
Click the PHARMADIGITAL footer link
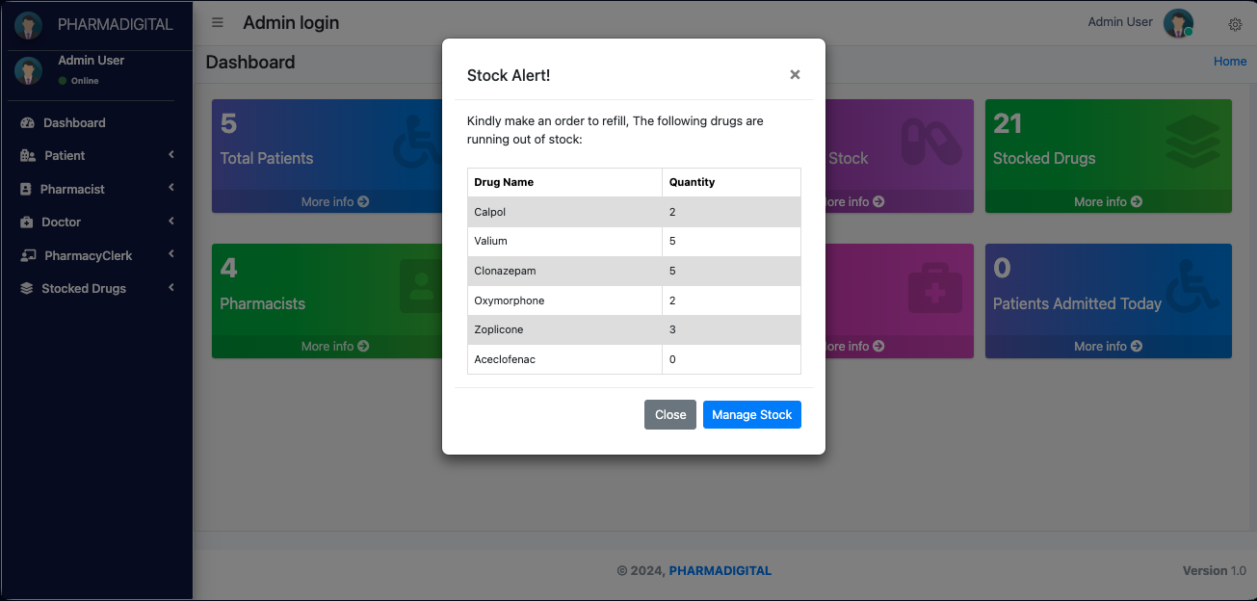click(720, 571)
